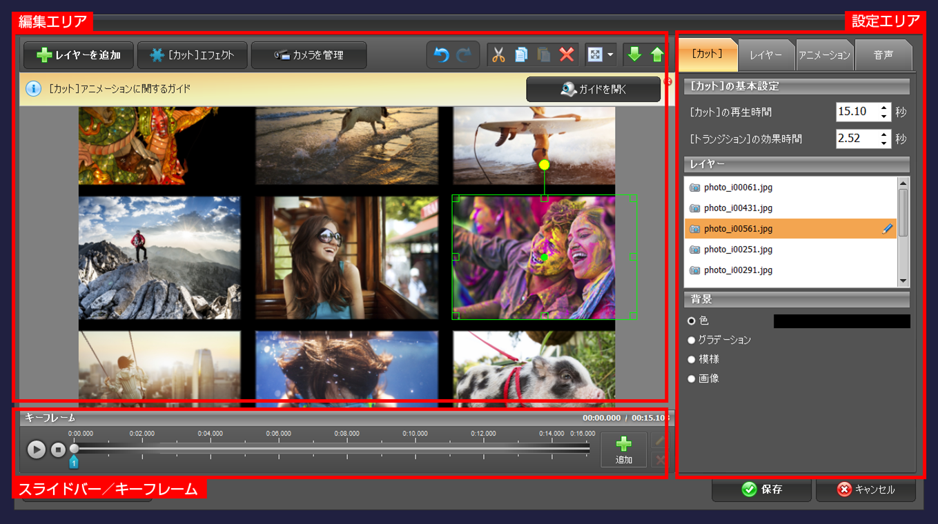Image resolution: width=938 pixels, height=524 pixels.
Task: Select the 画像 background radio option
Action: pos(692,379)
